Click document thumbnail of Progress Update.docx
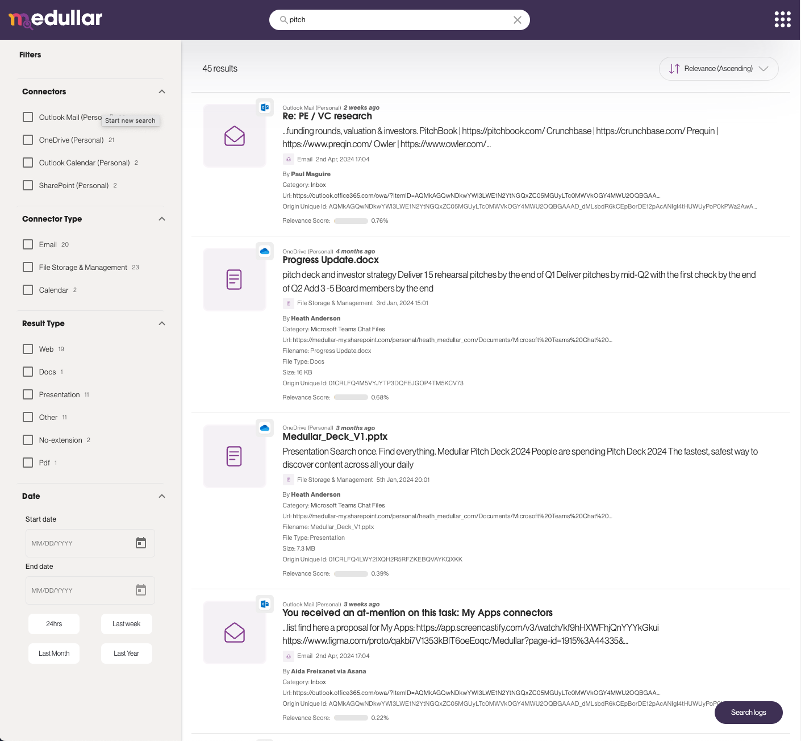Viewport: 801px width, 741px height. coord(235,280)
